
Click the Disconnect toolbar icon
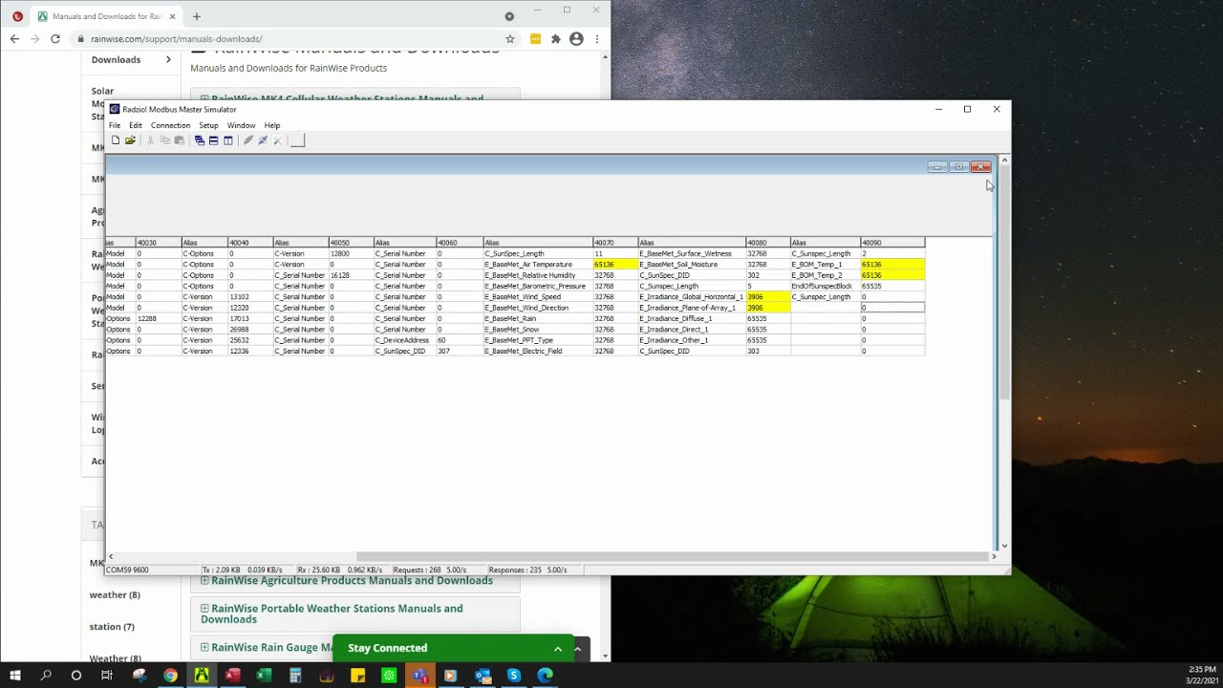263,140
